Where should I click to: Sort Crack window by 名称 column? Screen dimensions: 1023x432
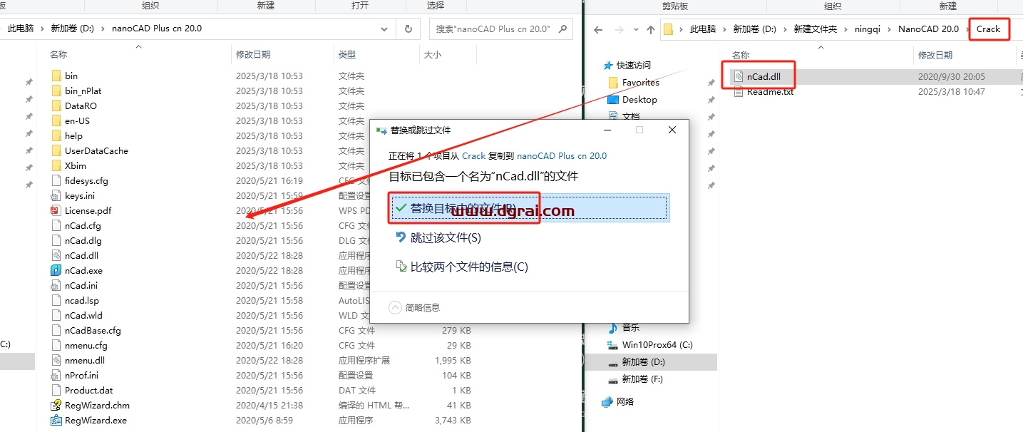pos(741,55)
